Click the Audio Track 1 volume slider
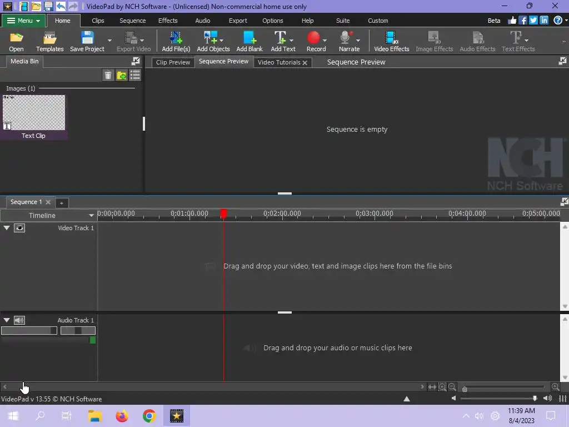This screenshot has width=569, height=427. click(29, 330)
